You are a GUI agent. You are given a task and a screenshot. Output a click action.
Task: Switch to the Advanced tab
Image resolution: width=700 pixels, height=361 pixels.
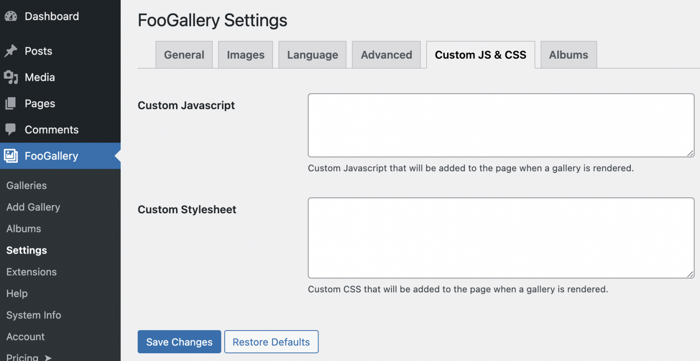click(386, 55)
